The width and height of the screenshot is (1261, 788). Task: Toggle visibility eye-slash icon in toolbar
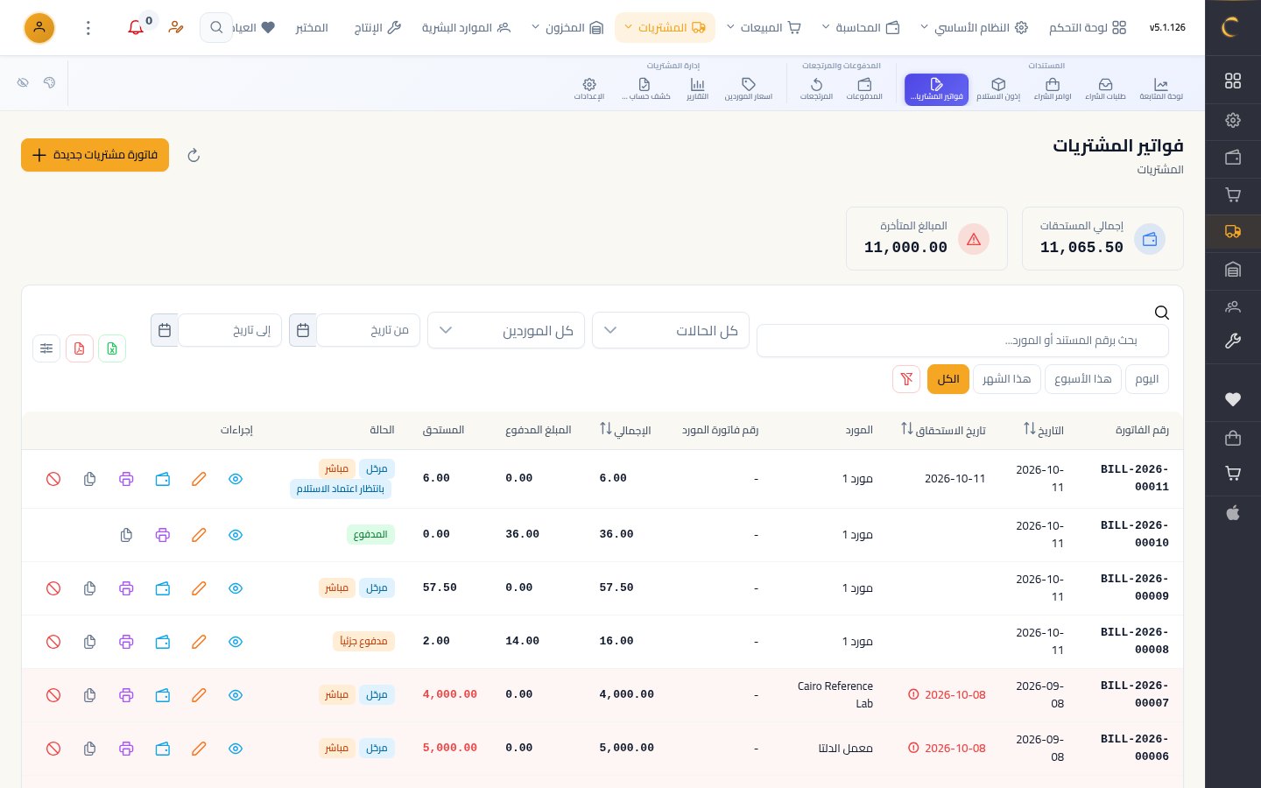coord(24,82)
